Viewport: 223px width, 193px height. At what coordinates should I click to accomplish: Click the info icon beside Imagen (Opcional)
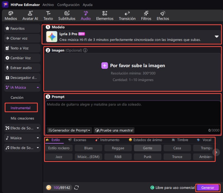[x=85, y=50]
